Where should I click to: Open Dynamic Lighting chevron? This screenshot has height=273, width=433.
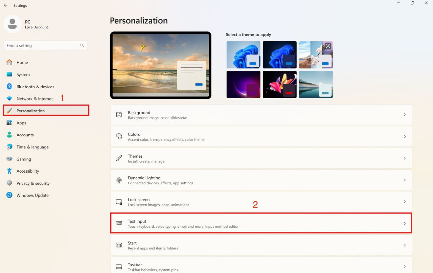click(x=405, y=180)
